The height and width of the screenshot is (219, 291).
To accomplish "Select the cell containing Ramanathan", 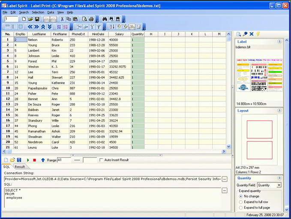I will (39, 131).
